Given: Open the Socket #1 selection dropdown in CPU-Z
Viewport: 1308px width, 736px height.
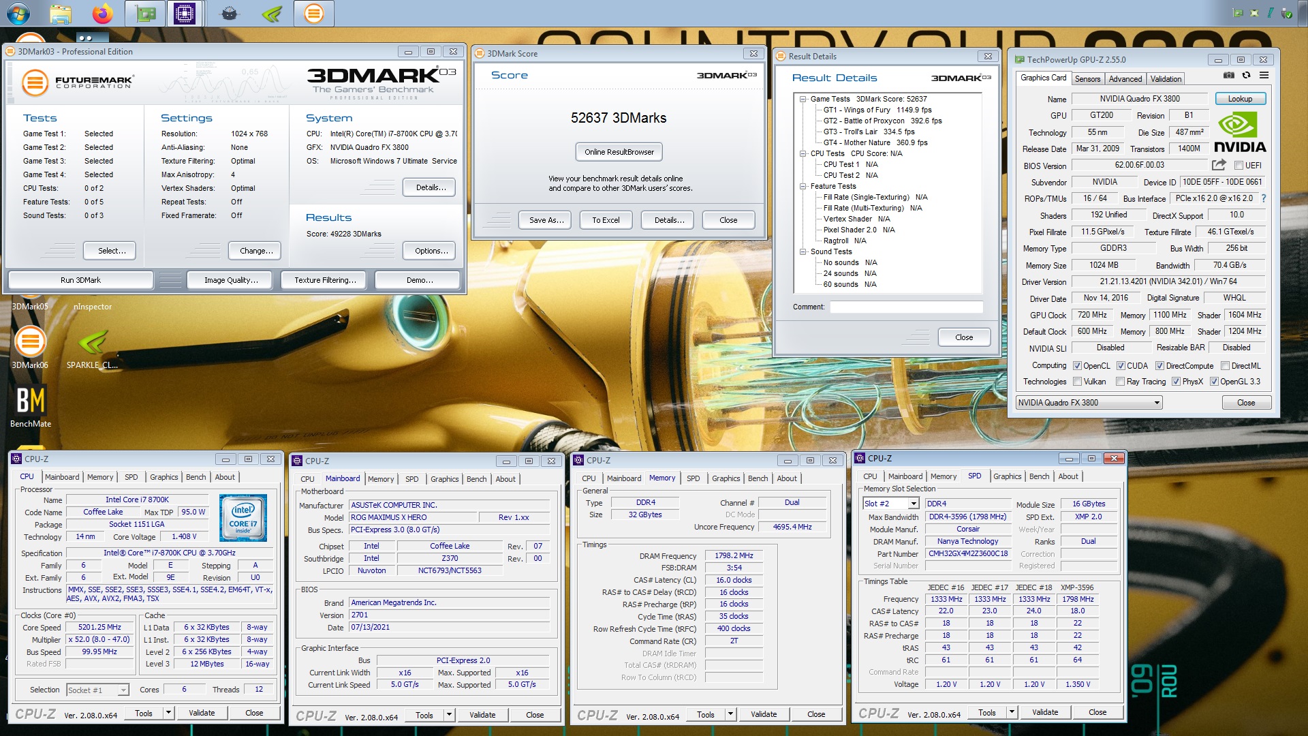Looking at the screenshot, I should point(97,690).
